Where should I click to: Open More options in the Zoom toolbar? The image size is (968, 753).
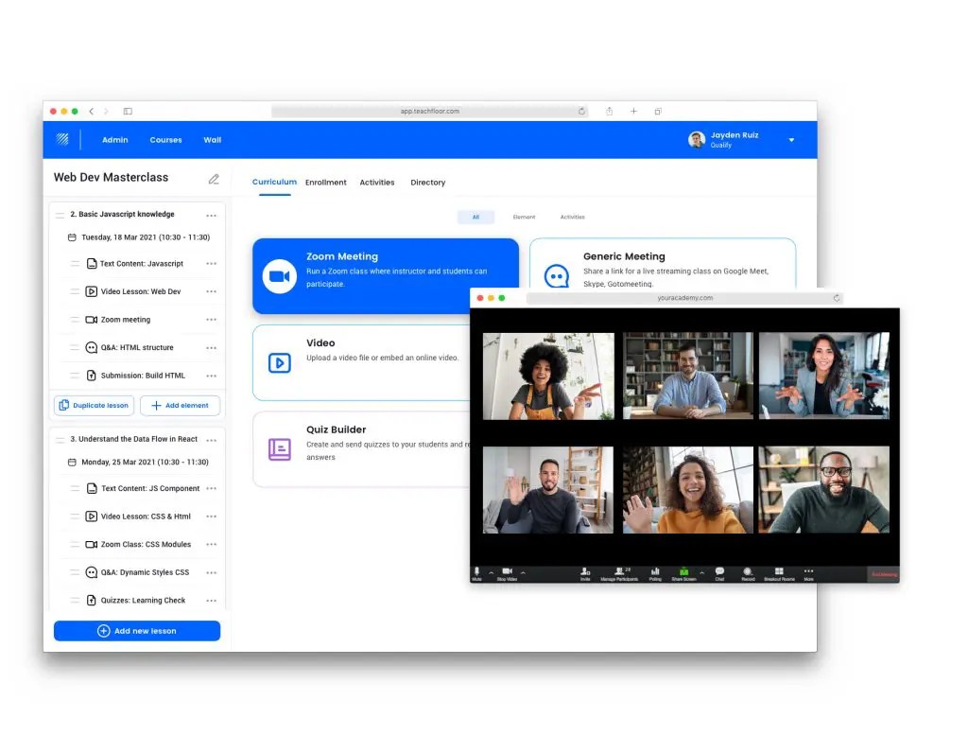point(809,574)
